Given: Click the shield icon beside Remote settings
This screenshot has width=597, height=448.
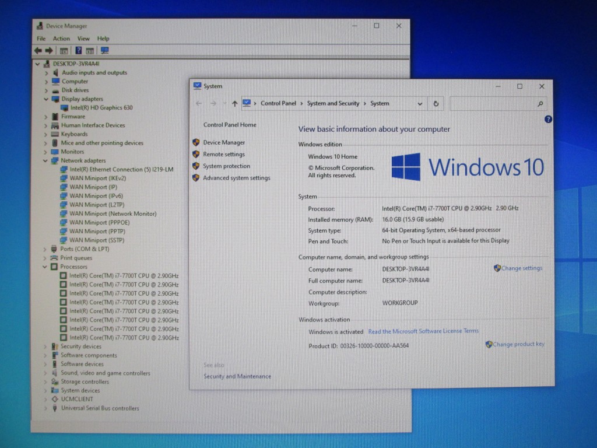Looking at the screenshot, I should 196,154.
